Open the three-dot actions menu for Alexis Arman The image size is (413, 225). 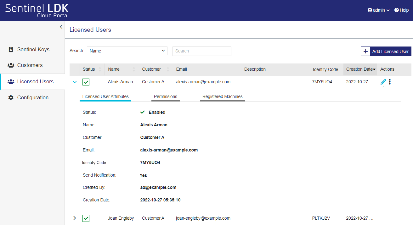[390, 82]
